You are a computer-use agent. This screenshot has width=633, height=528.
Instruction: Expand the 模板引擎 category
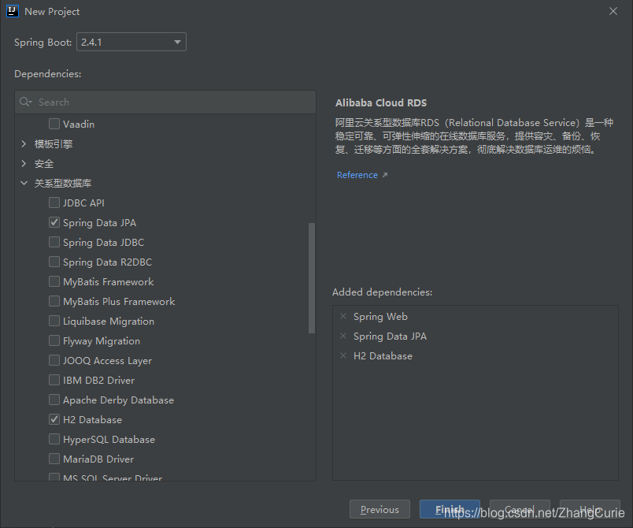click(24, 143)
